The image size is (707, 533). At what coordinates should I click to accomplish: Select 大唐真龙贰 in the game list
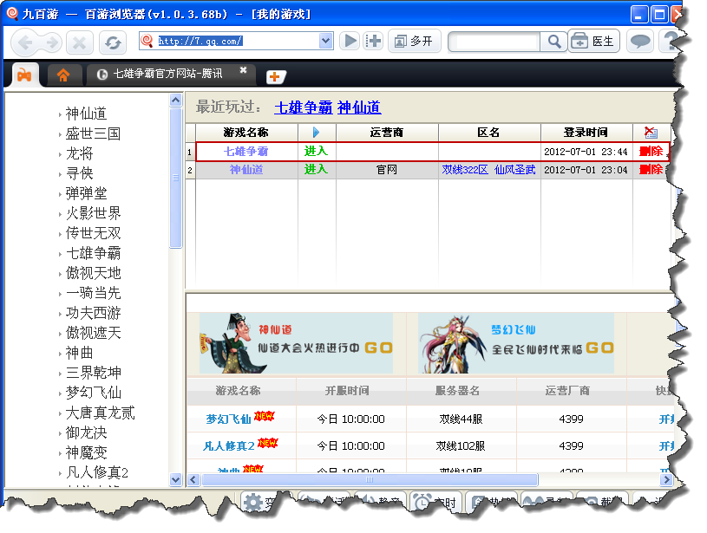pos(100,413)
